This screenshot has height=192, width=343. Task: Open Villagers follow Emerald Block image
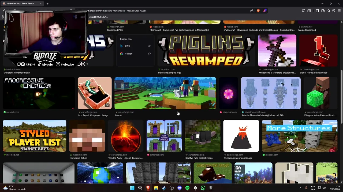click(x=320, y=93)
